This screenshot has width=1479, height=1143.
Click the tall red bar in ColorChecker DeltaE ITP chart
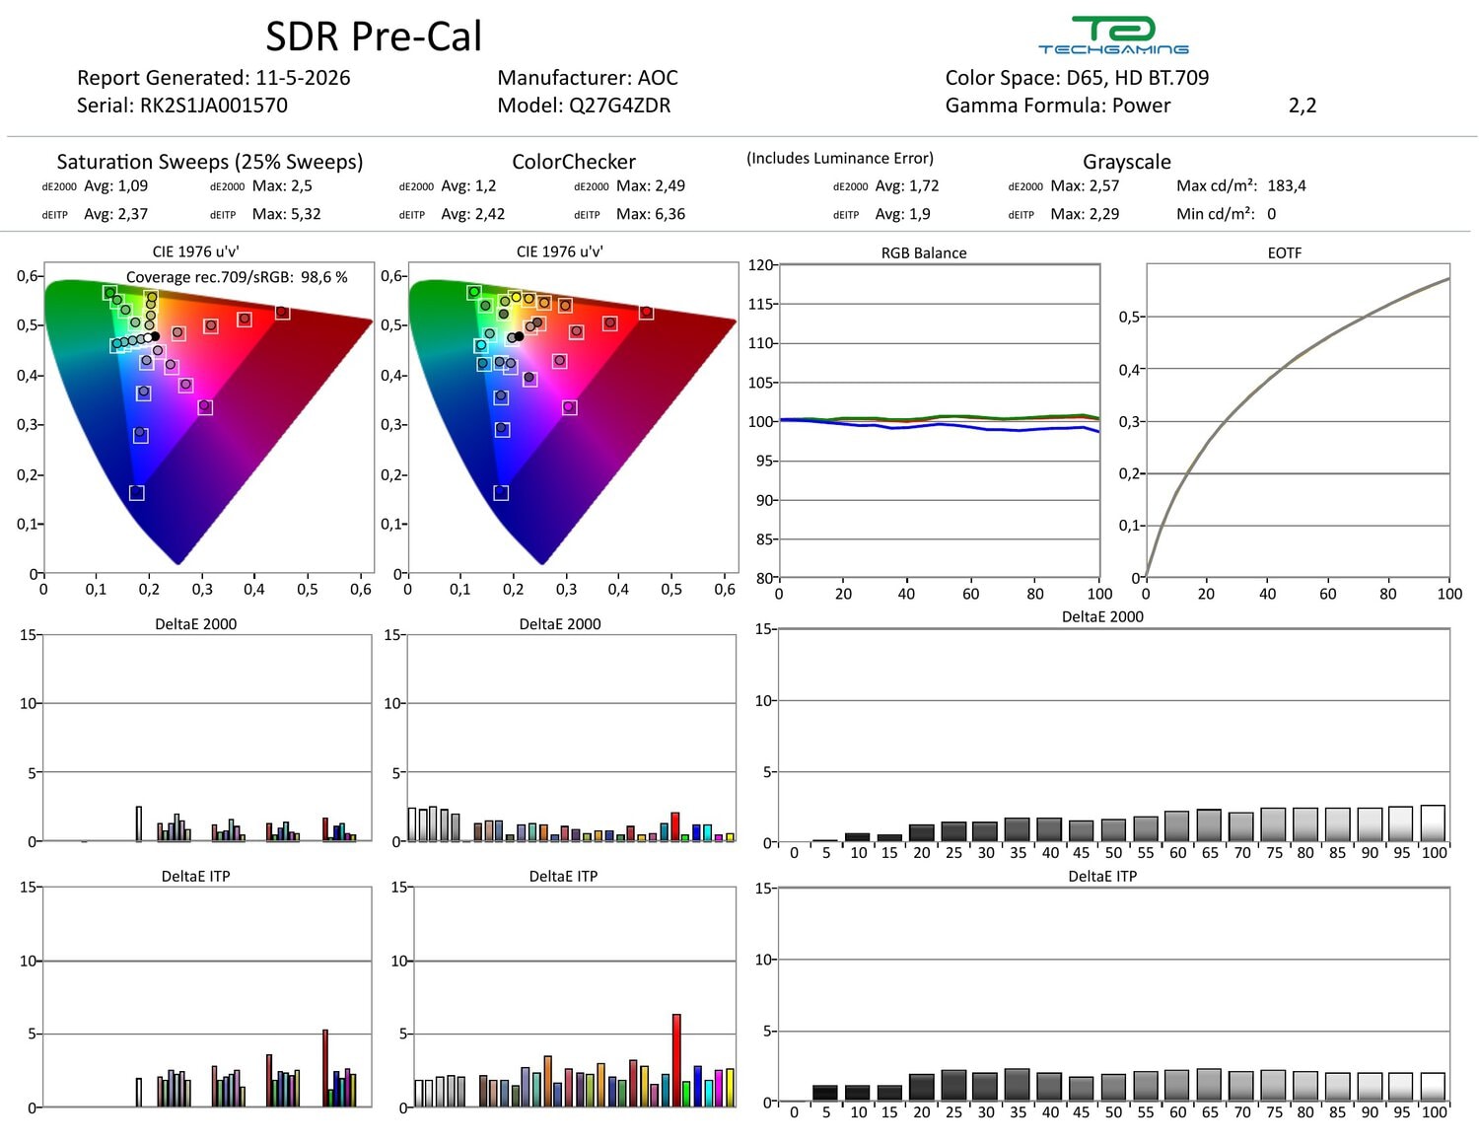pos(676,1060)
